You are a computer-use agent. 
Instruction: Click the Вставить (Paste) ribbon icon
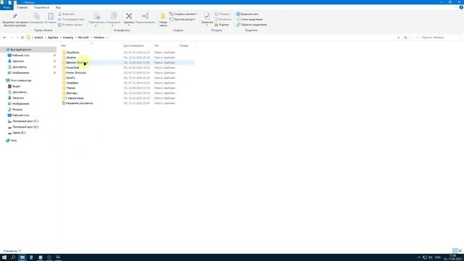(51, 18)
